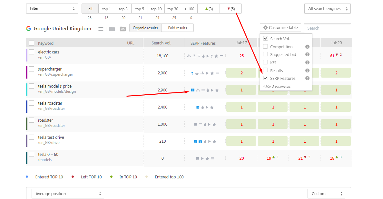Image resolution: width=383 pixels, height=199 pixels.
Task: Click the blue knowledge card icon for tesla model s price
Action: [x=193, y=90]
